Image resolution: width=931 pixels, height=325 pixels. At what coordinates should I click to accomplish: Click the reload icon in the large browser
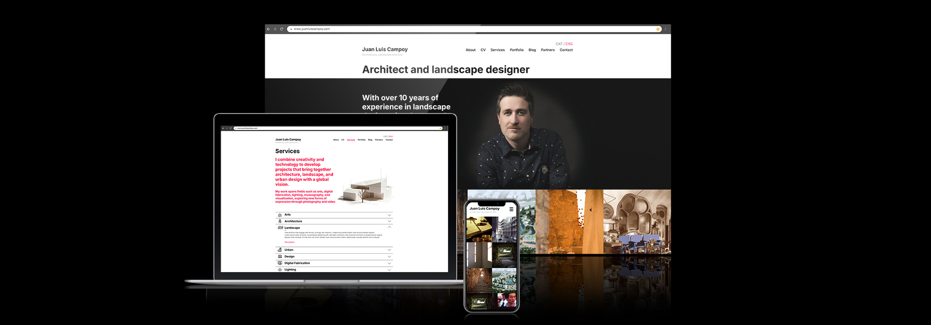coord(282,29)
